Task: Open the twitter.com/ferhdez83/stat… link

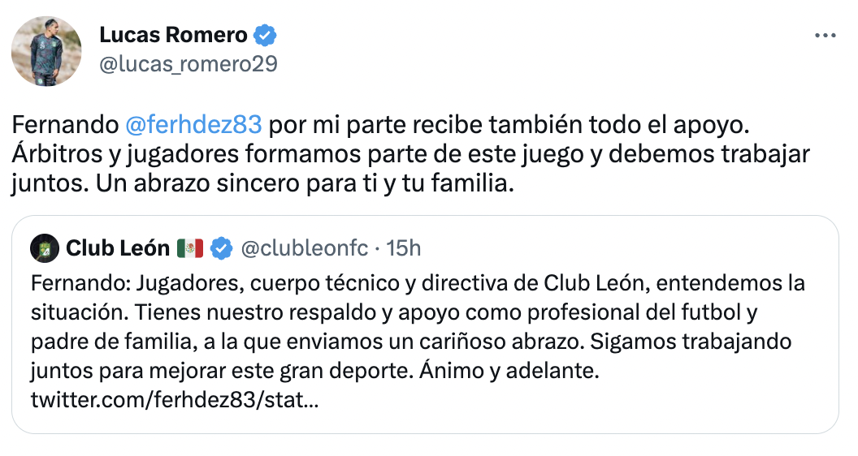Action: [174, 400]
